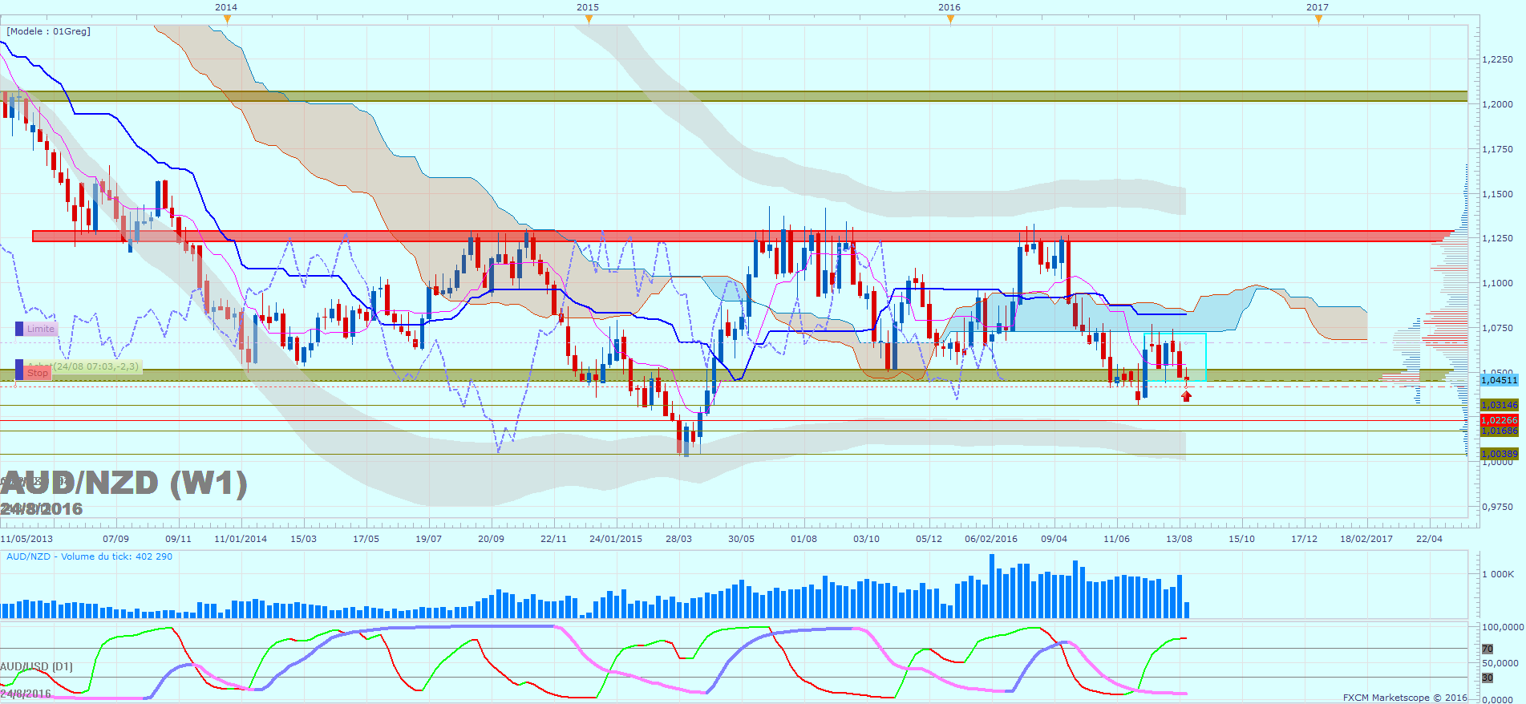Click the oscillator level 70 marker
1526x704 pixels.
tap(1488, 649)
